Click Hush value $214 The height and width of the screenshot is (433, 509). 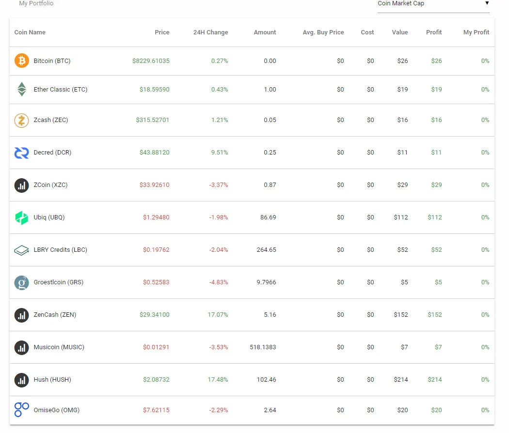pyautogui.click(x=401, y=379)
